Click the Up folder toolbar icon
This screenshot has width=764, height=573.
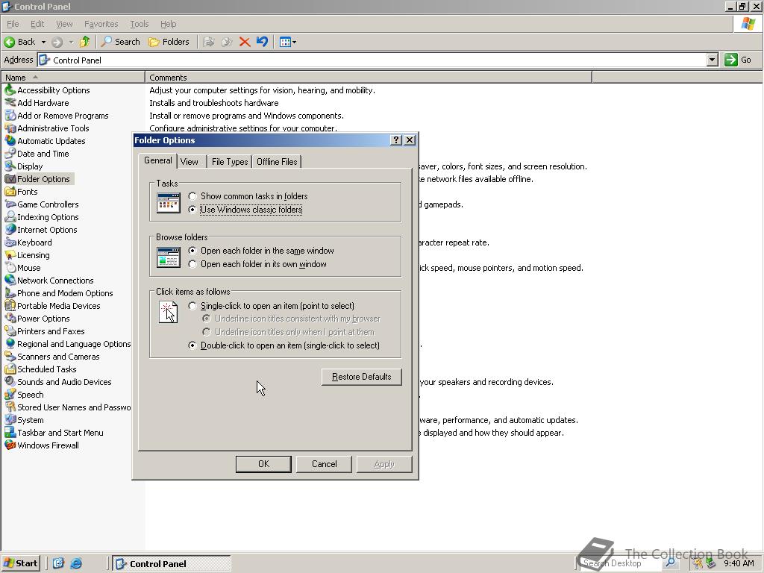click(85, 42)
